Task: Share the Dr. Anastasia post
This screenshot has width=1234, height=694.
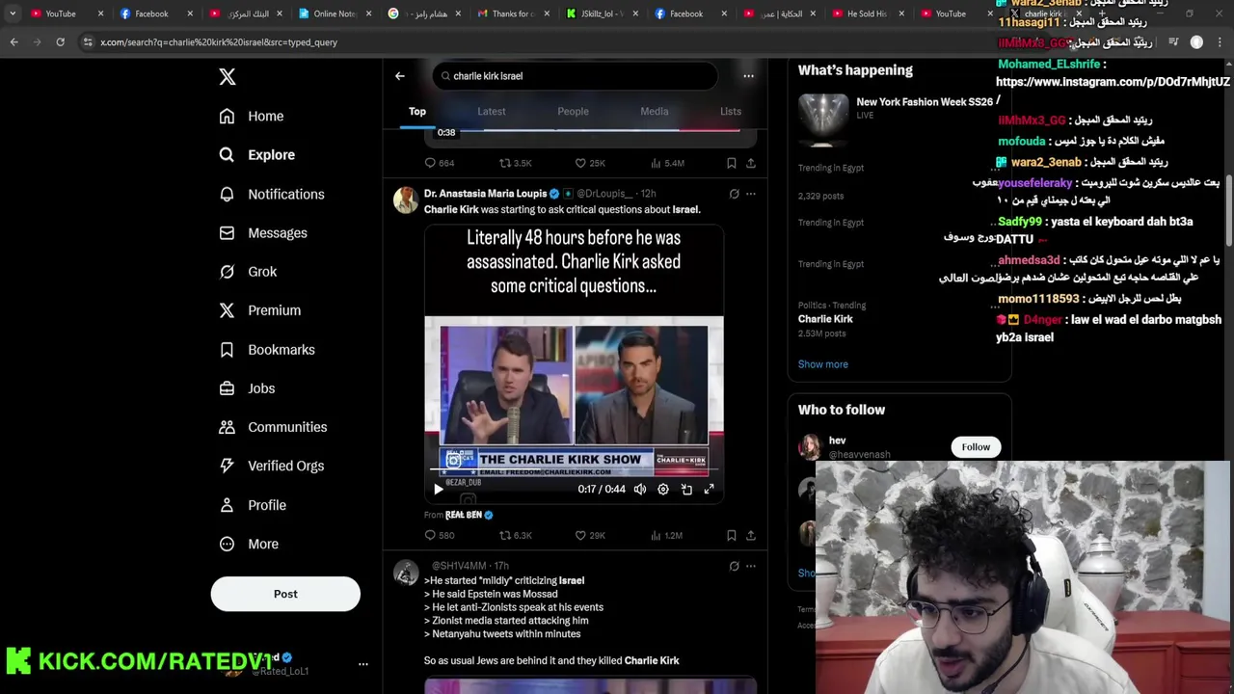Action: (x=751, y=535)
